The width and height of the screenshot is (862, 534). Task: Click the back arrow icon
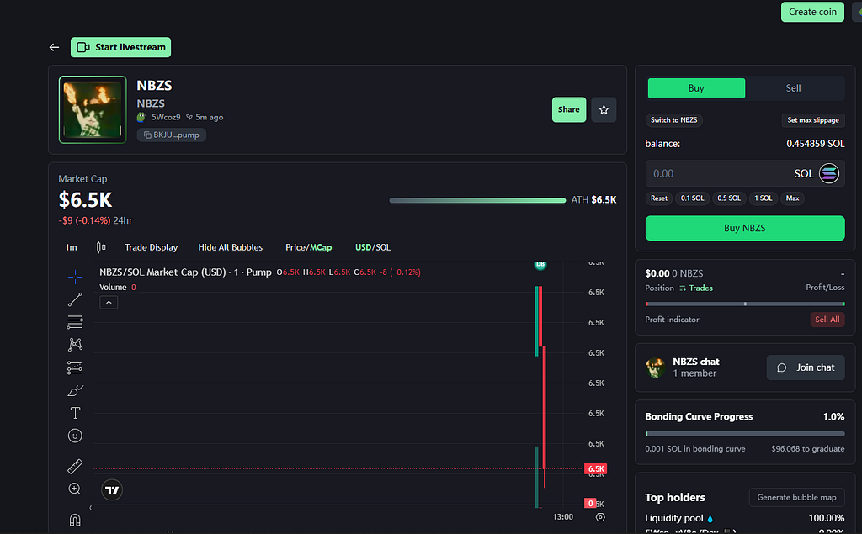[55, 48]
